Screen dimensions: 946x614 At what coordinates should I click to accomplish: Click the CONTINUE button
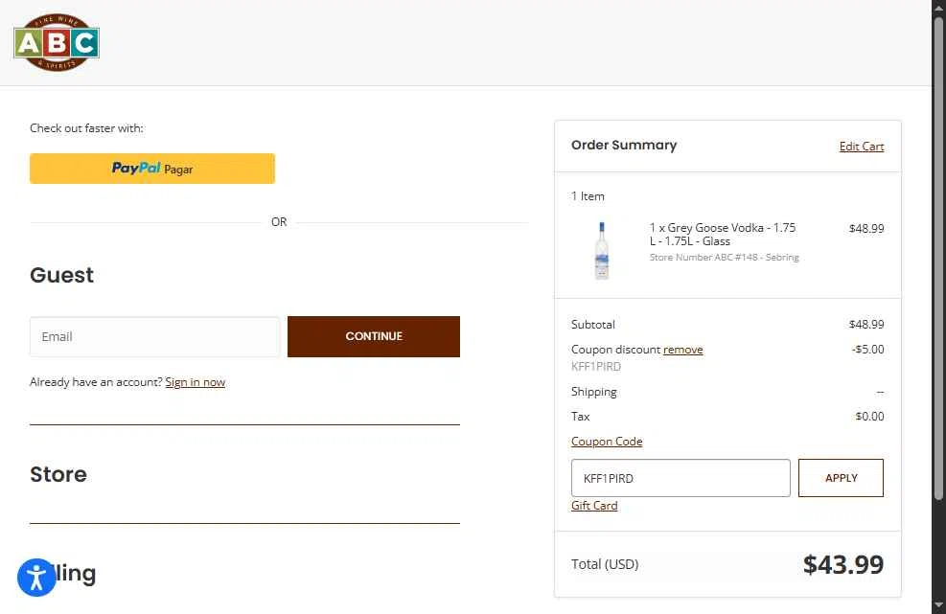point(374,336)
